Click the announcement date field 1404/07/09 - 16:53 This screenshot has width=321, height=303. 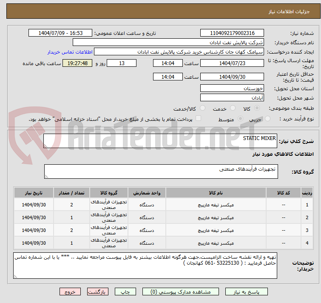coord(60,33)
